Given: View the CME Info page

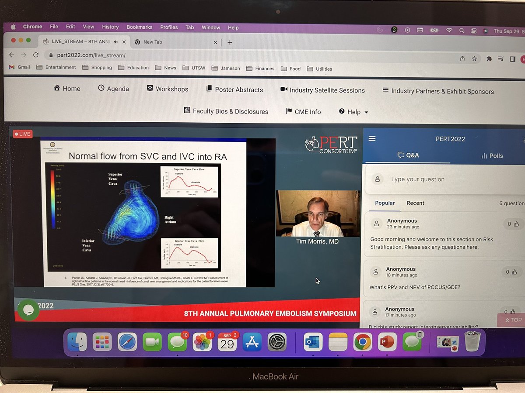Looking at the screenshot, I should 303,112.
